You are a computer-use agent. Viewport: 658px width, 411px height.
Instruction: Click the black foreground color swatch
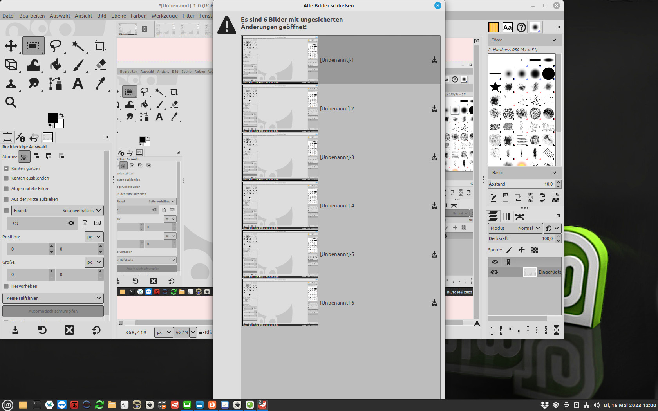(52, 118)
